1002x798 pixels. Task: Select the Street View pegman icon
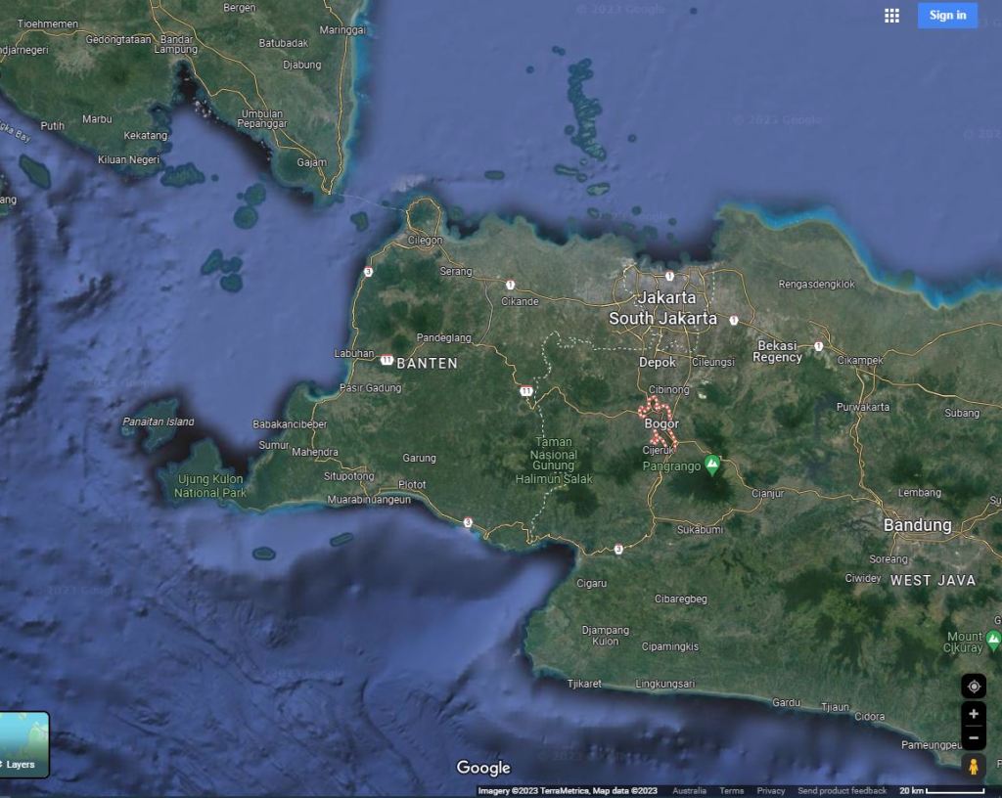[973, 766]
